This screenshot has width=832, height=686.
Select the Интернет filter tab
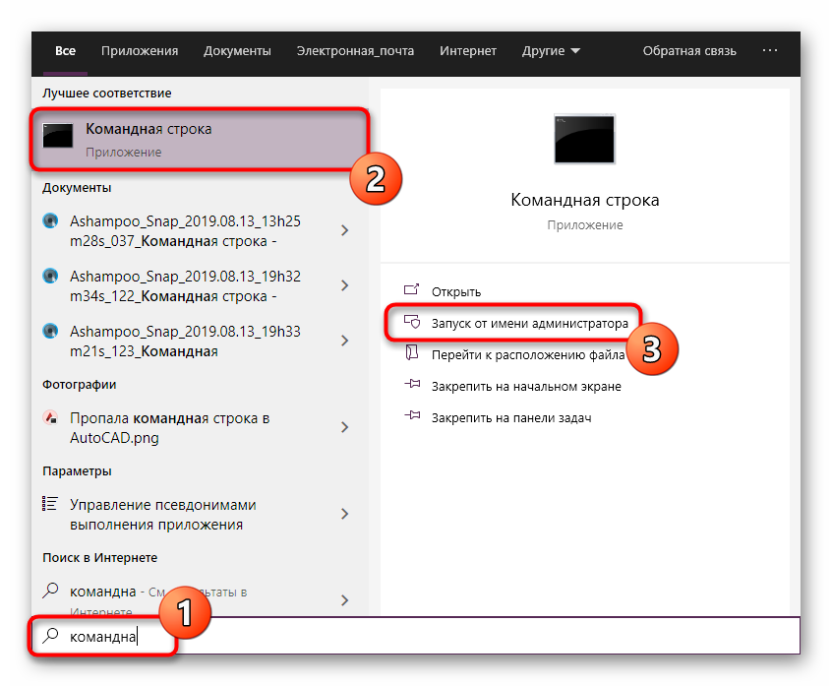tap(468, 50)
